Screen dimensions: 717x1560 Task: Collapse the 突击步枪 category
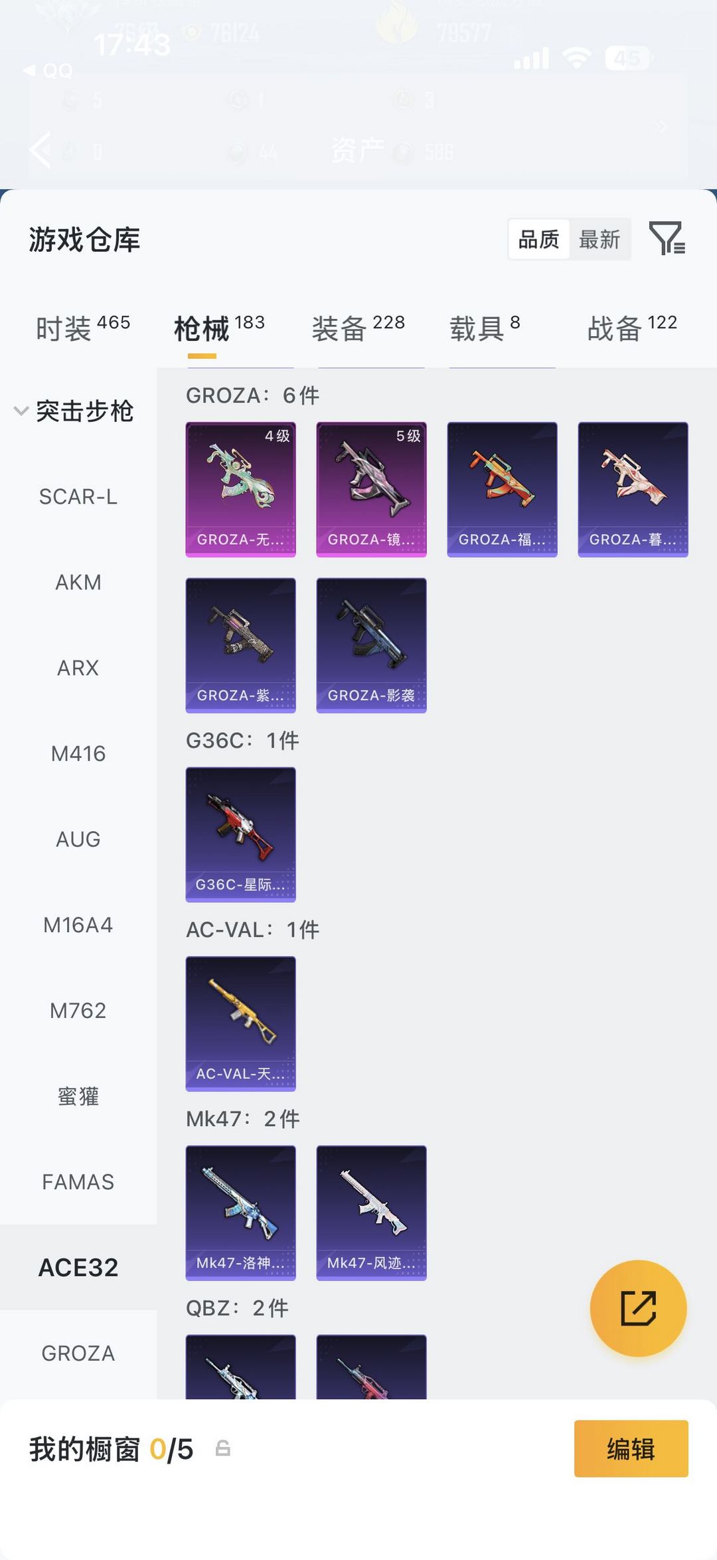pos(74,411)
